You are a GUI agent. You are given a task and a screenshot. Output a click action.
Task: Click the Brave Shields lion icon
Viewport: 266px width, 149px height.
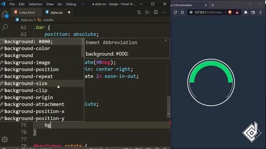click(230, 12)
